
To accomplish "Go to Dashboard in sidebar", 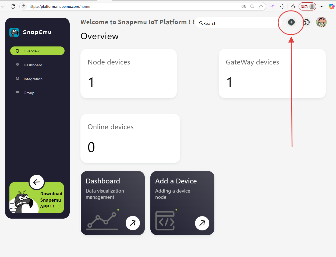I will click(33, 65).
